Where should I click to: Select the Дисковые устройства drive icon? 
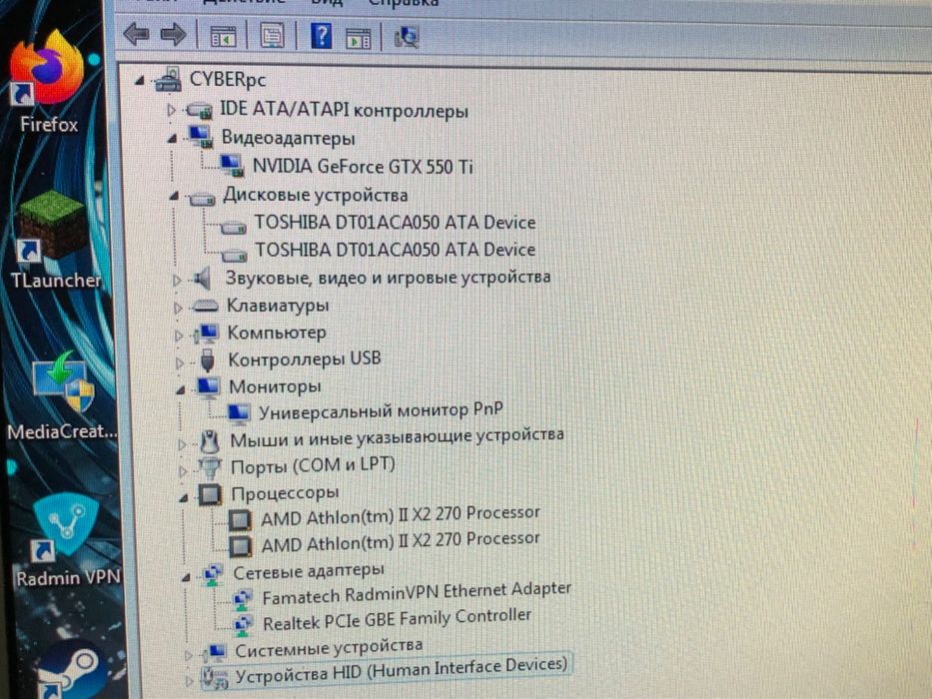(202, 198)
